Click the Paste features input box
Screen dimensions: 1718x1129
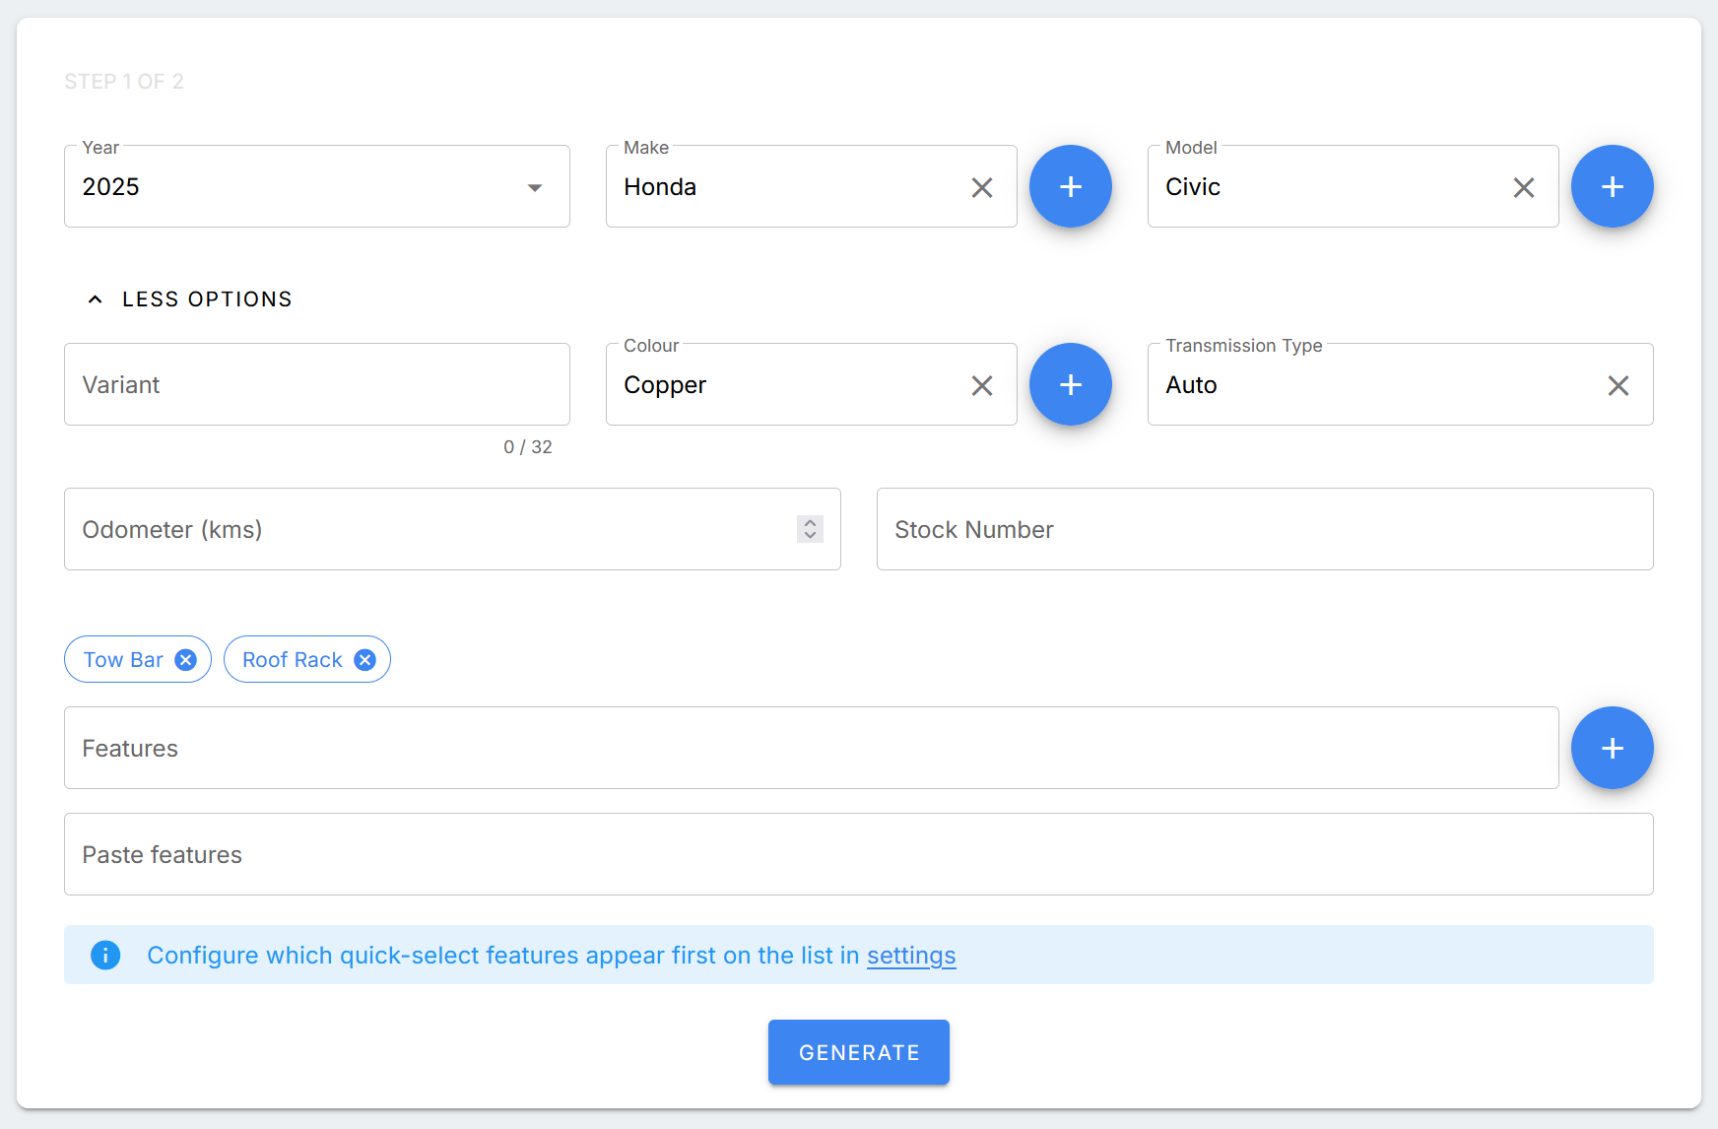click(x=858, y=854)
